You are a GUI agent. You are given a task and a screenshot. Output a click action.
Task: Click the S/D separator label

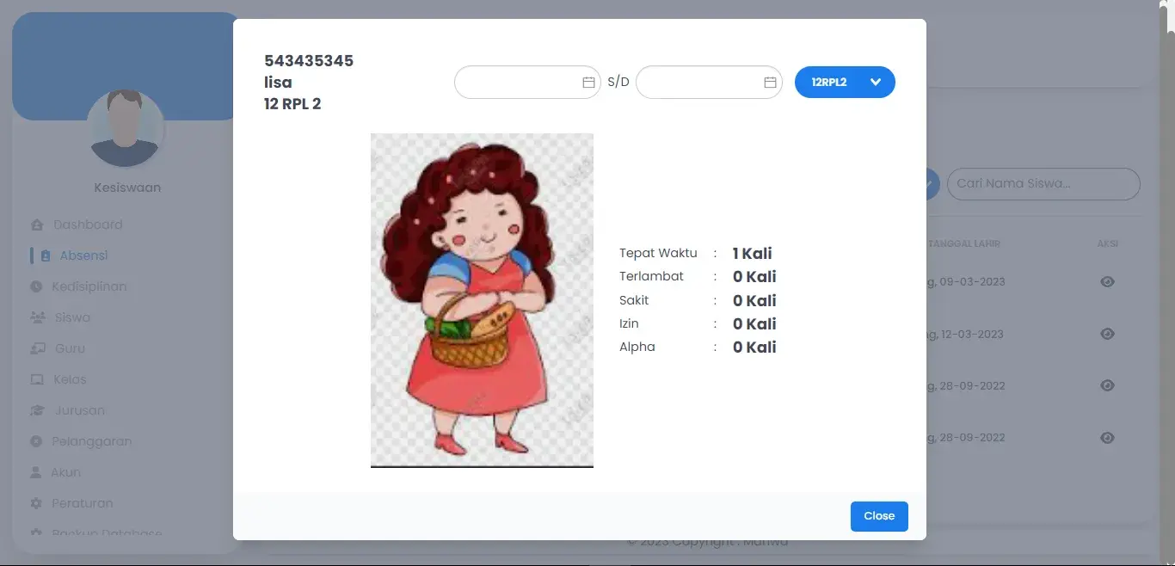pyautogui.click(x=618, y=83)
